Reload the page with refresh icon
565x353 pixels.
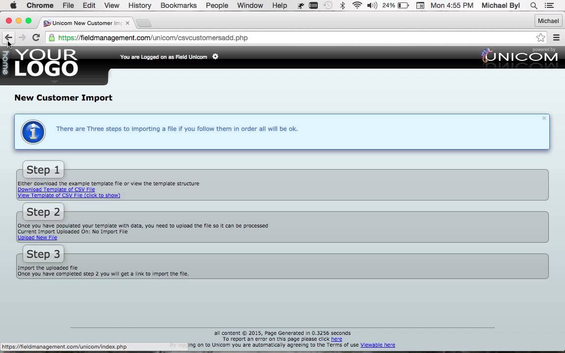pos(36,37)
